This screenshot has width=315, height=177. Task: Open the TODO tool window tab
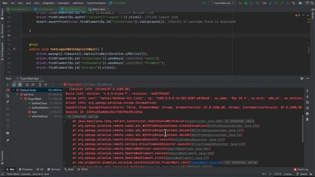pos(83,169)
